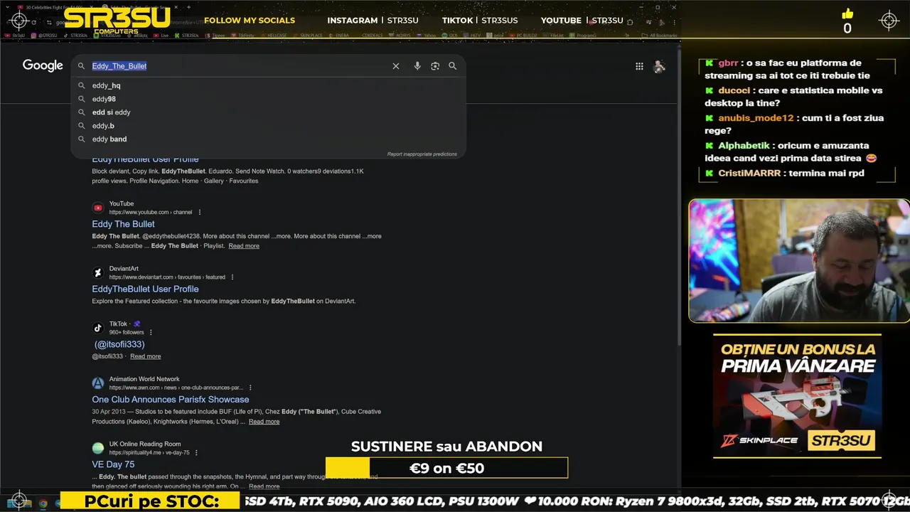Image resolution: width=910 pixels, height=512 pixels.
Task: Choose the eddy98 suggestion
Action: click(269, 99)
